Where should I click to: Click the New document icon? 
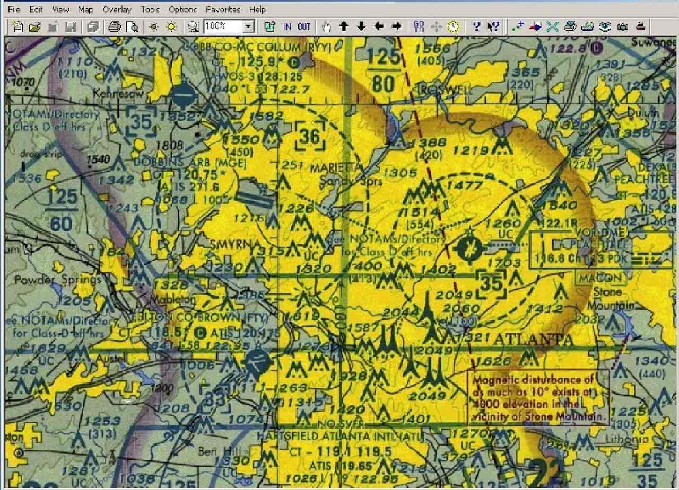18,26
